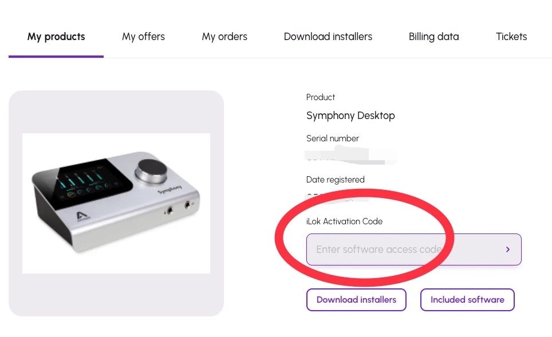The image size is (552, 337).
Task: Open the My products tab
Action: 56,37
